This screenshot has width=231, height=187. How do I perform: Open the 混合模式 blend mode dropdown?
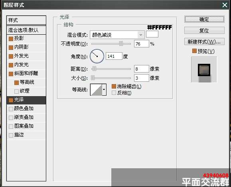point(117,35)
